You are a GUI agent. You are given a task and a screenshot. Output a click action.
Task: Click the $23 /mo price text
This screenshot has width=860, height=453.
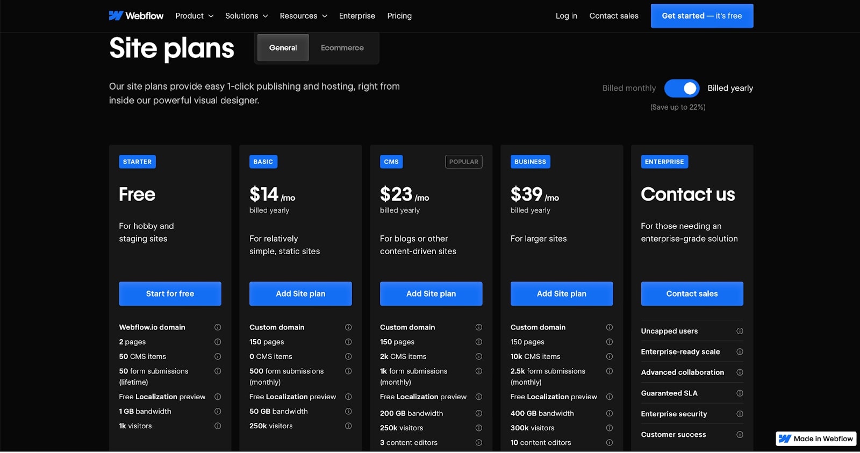click(404, 195)
